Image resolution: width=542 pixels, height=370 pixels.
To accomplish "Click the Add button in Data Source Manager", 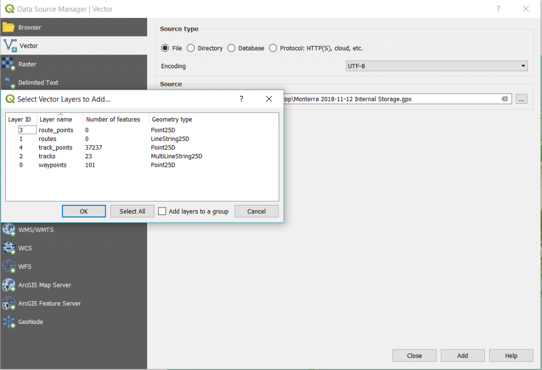I will (463, 356).
